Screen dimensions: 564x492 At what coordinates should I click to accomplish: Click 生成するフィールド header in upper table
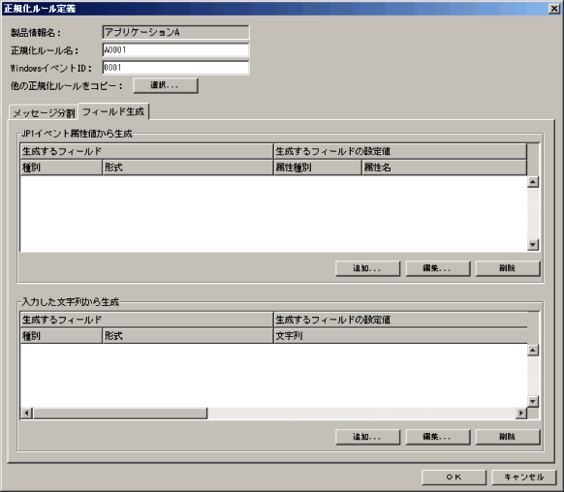click(147, 151)
